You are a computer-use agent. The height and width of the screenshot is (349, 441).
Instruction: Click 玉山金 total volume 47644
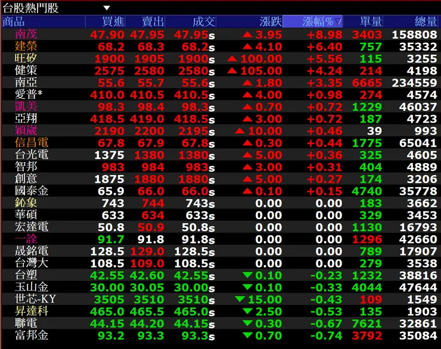418,288
